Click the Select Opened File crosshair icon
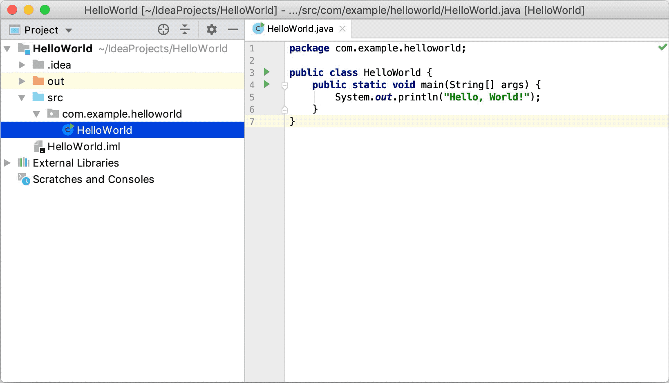 (x=163, y=29)
